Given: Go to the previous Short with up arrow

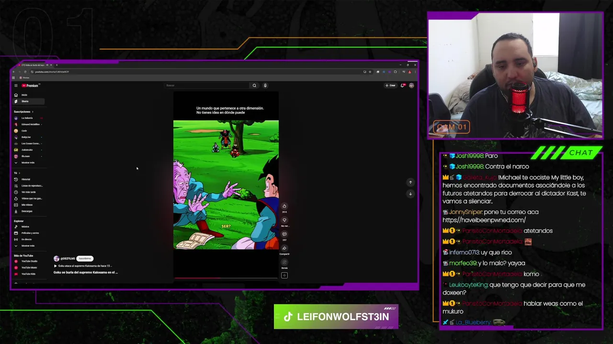Looking at the screenshot, I should point(410,182).
